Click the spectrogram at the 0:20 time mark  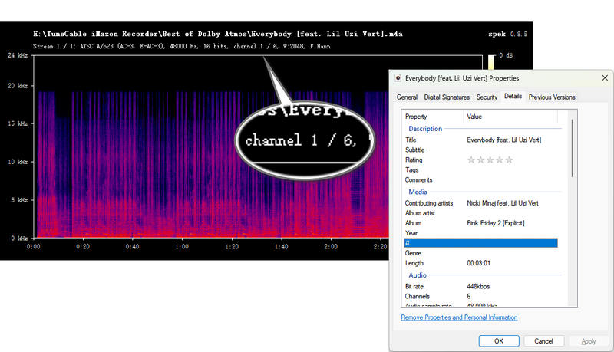[83, 246]
